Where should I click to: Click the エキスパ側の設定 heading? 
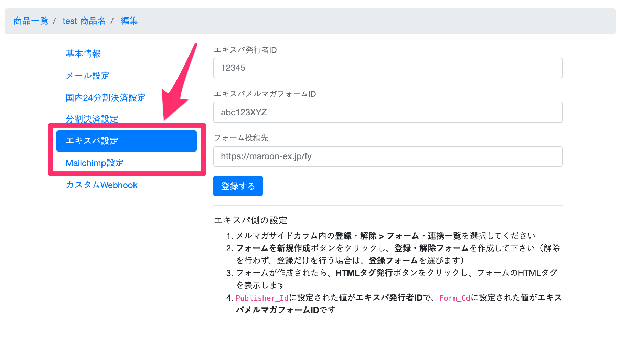[250, 220]
